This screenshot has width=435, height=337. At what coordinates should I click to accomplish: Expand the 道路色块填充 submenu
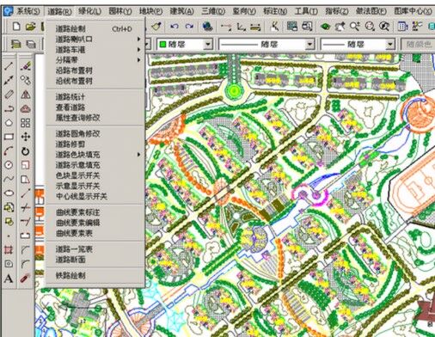click(95, 155)
